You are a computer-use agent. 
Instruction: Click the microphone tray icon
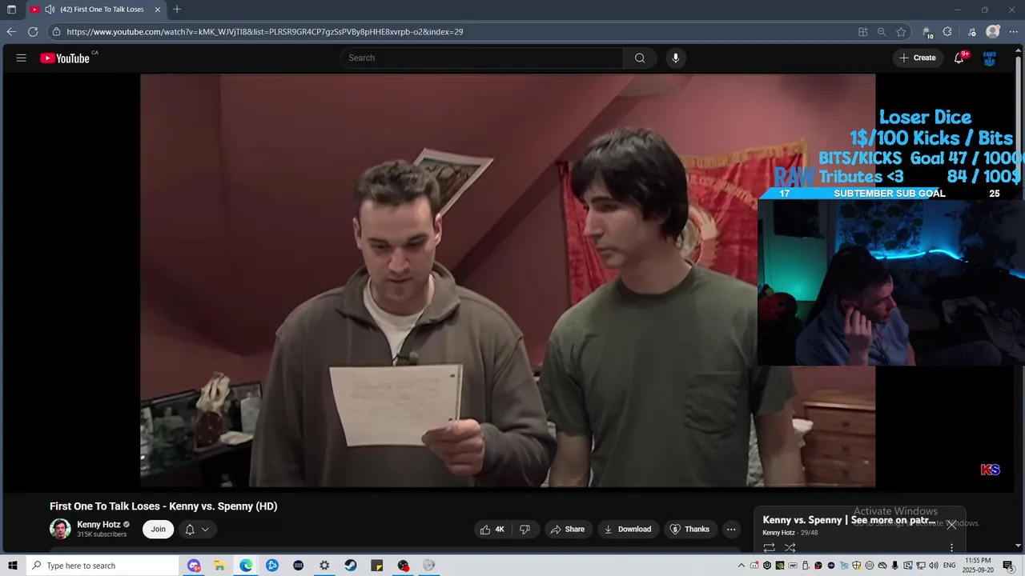pyautogui.click(x=895, y=566)
